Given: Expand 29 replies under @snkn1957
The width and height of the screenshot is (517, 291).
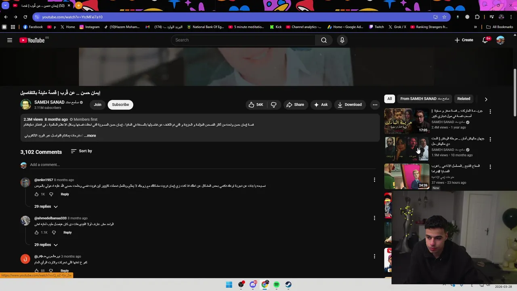Looking at the screenshot, I should 46,207.
